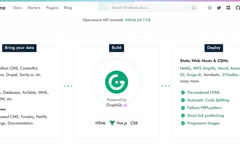The width and height of the screenshot is (240, 150).
Task: Open the AWS Amplify link
Action: coord(204,68)
